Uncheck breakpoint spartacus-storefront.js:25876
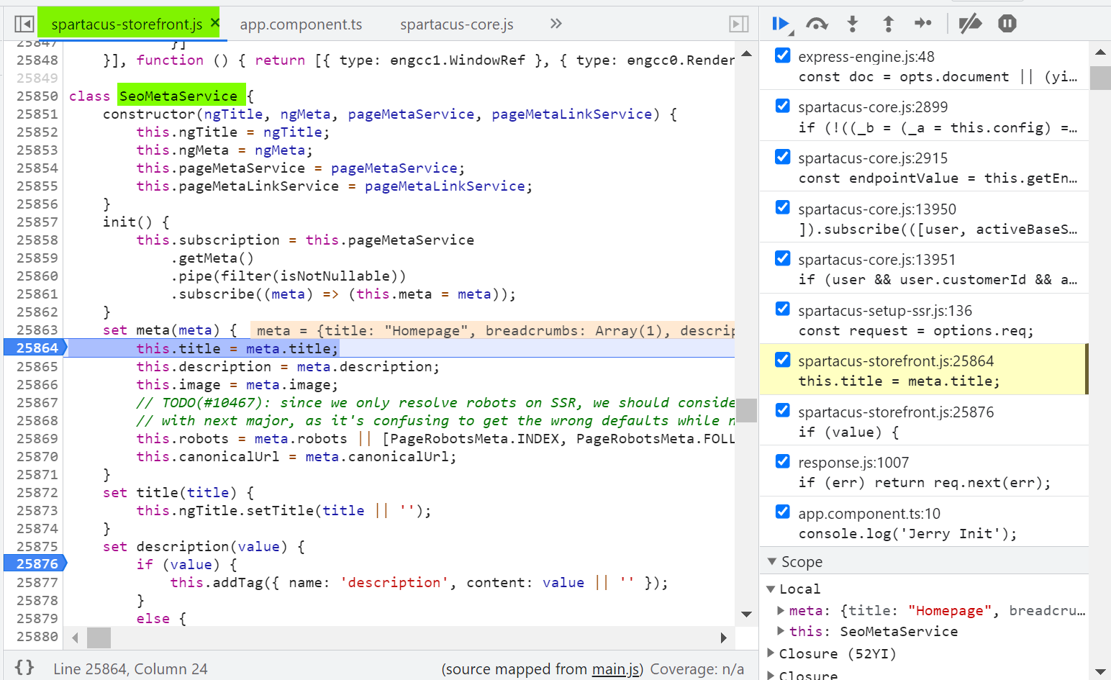The height and width of the screenshot is (680, 1111). click(783, 410)
